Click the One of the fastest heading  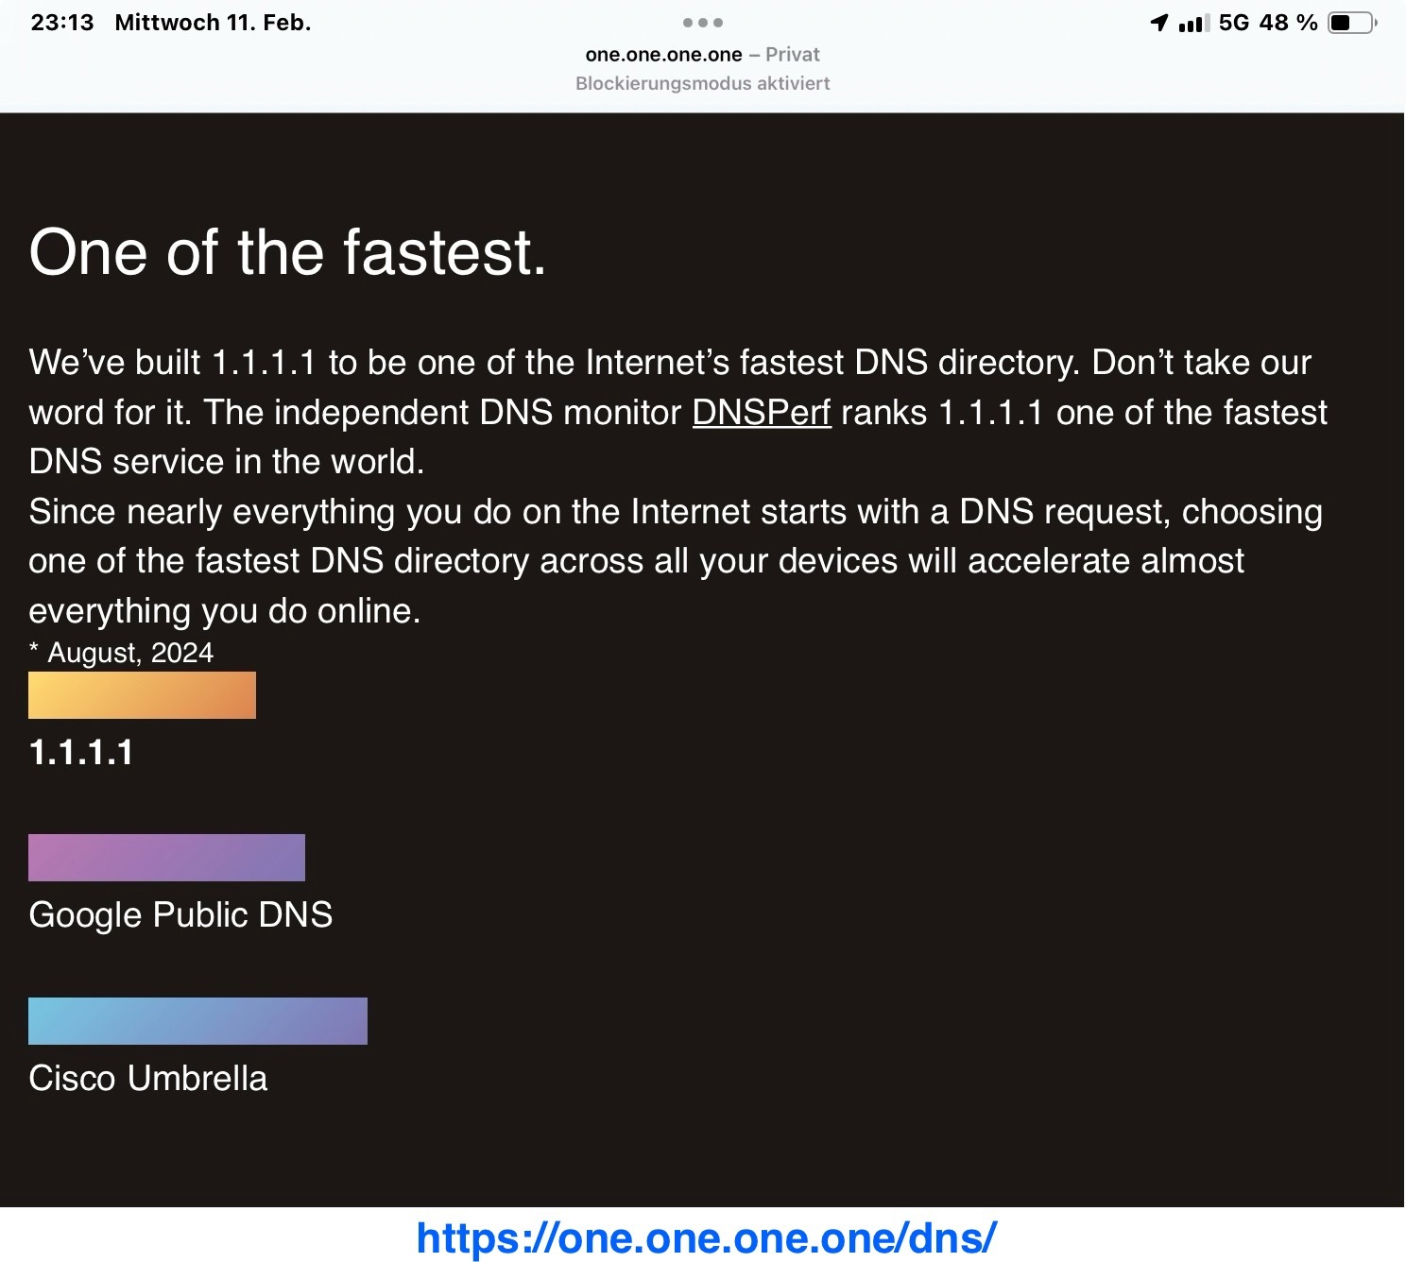pos(288,253)
